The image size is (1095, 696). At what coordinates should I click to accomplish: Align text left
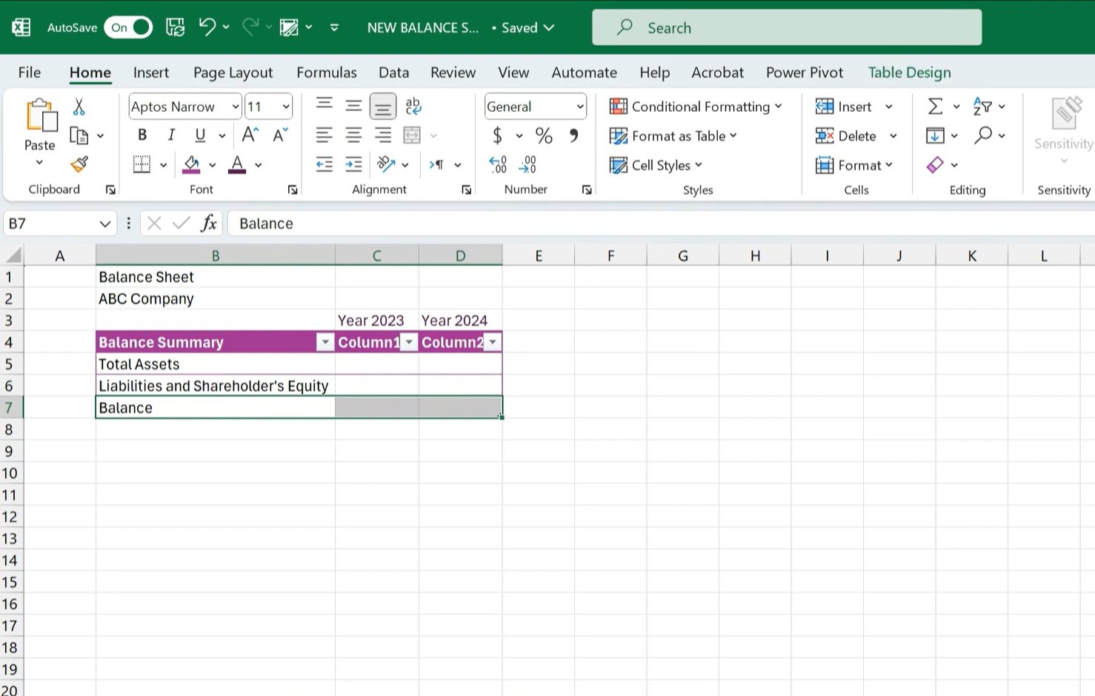pyautogui.click(x=324, y=135)
